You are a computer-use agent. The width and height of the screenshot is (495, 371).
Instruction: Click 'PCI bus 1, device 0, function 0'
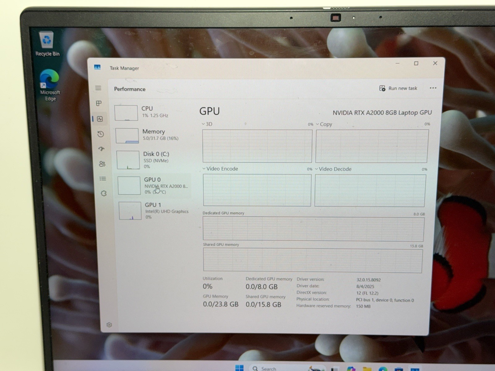pos(385,300)
